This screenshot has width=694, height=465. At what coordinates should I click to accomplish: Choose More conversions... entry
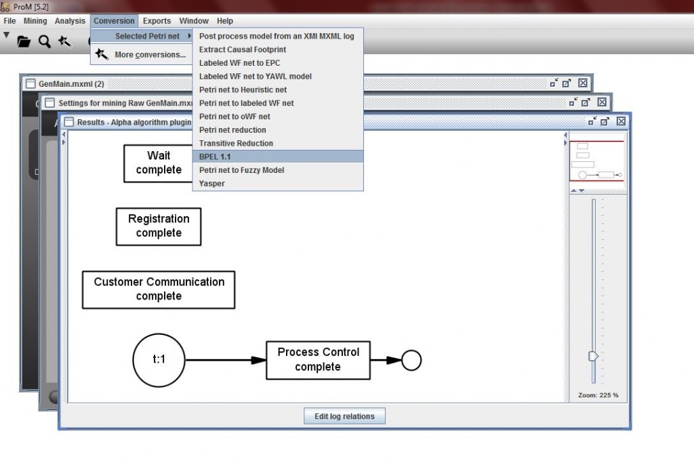coord(142,54)
